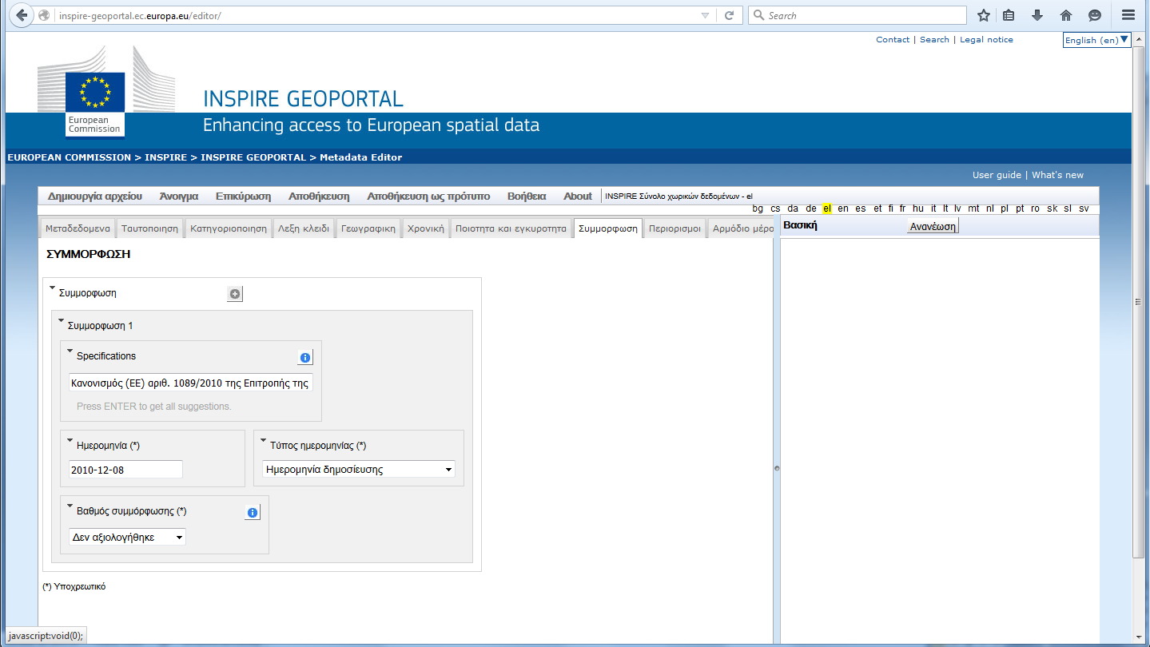The height and width of the screenshot is (647, 1150).
Task: Open the Legal notice link
Action: (986, 39)
